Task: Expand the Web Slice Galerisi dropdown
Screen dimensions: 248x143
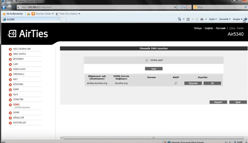Action: [79, 14]
